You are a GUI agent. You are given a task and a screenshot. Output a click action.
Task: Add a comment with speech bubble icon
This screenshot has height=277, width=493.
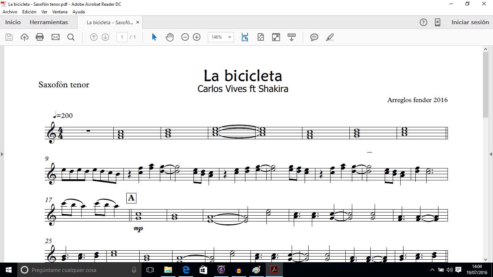click(x=314, y=37)
